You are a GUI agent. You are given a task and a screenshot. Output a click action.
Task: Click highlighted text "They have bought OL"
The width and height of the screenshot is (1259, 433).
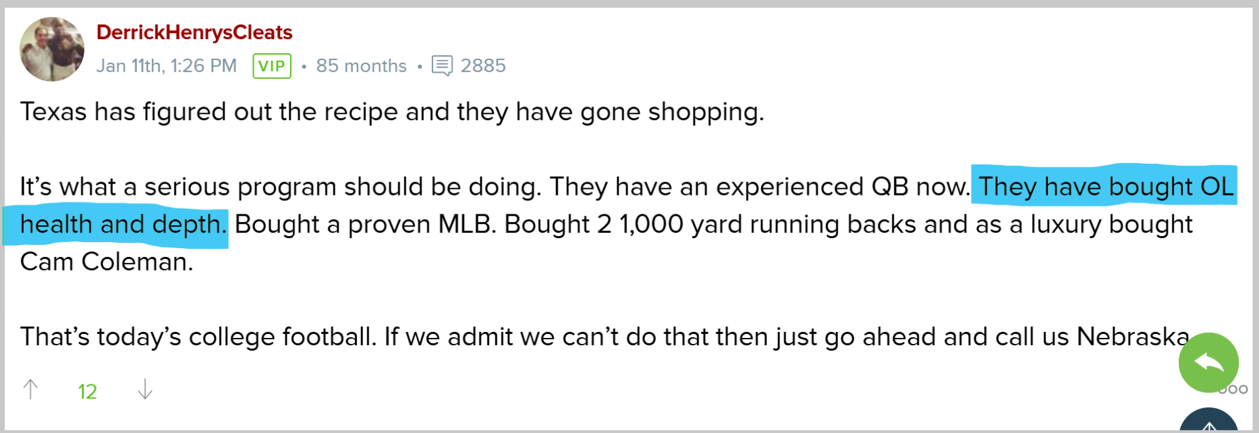(x=1105, y=186)
